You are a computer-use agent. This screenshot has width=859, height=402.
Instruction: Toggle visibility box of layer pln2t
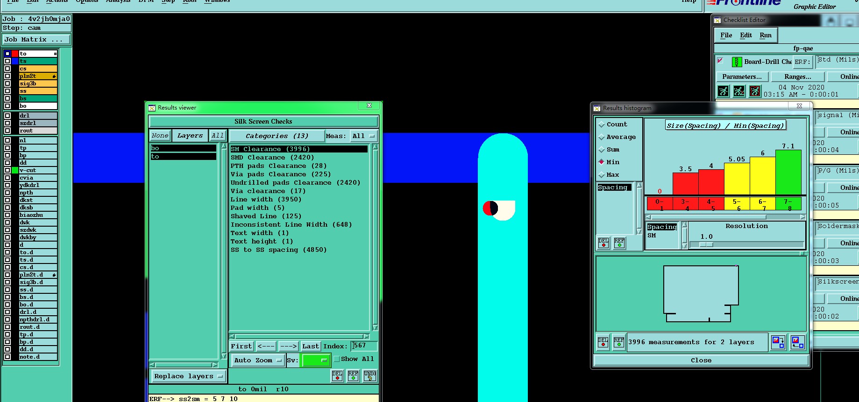[x=7, y=76]
